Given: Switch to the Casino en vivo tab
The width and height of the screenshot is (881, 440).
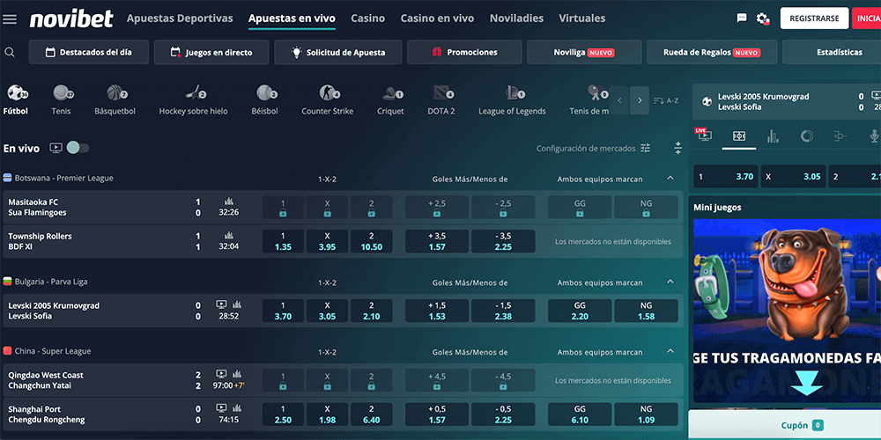Looking at the screenshot, I should click(437, 18).
